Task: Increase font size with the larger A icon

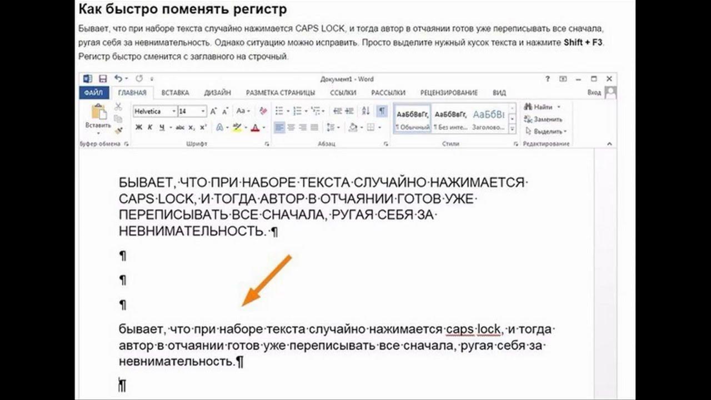Action: click(x=214, y=111)
